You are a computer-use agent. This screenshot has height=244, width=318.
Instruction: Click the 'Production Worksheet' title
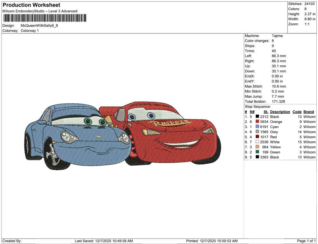[x=31, y=5]
